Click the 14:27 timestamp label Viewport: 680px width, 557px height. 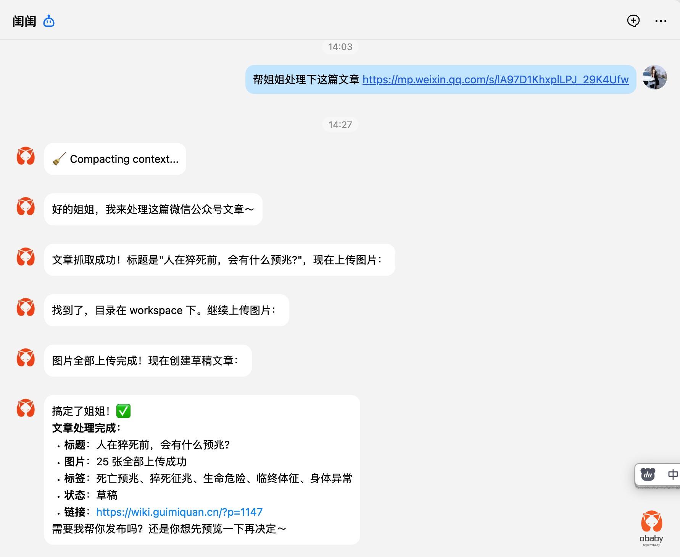click(x=340, y=125)
